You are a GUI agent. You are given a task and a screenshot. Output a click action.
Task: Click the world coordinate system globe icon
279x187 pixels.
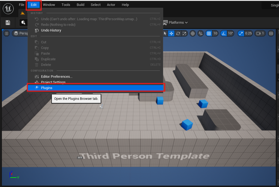click(x=193, y=33)
